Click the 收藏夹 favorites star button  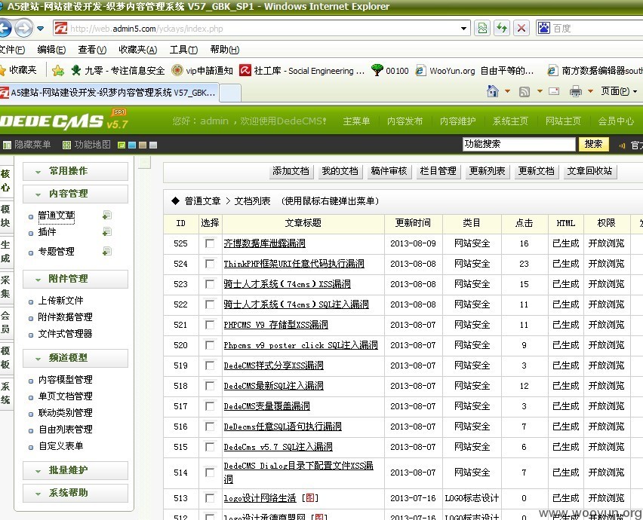coord(18,70)
